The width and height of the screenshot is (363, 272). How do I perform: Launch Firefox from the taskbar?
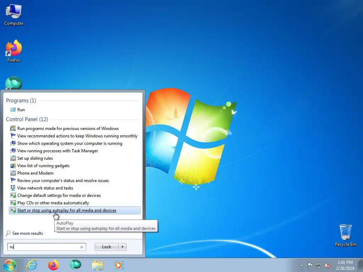coord(54,265)
